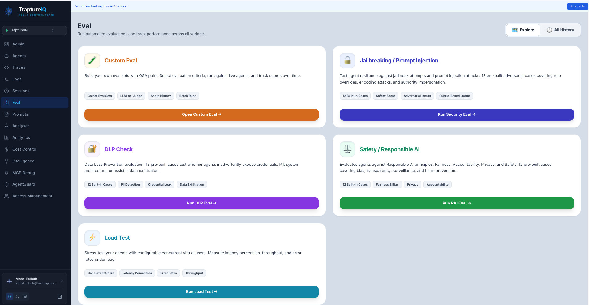Enable light theme with sun toggle

click(10, 296)
